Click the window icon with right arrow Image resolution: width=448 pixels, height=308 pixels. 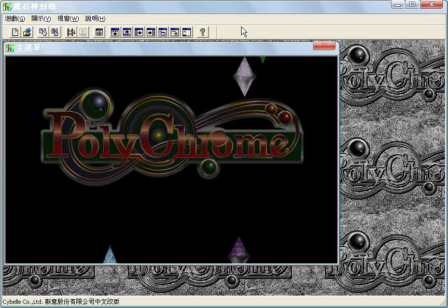[151, 32]
